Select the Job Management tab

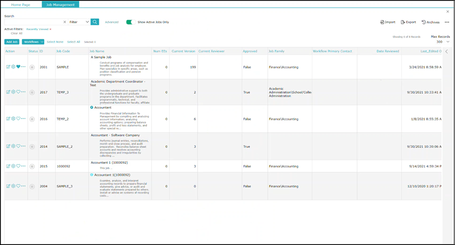(x=61, y=5)
